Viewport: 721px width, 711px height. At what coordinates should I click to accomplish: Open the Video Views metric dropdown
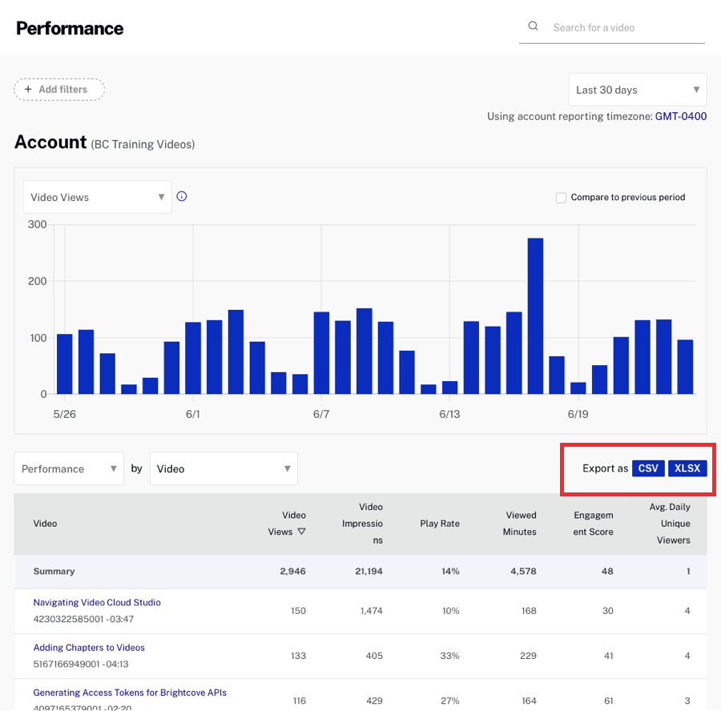pyautogui.click(x=96, y=196)
